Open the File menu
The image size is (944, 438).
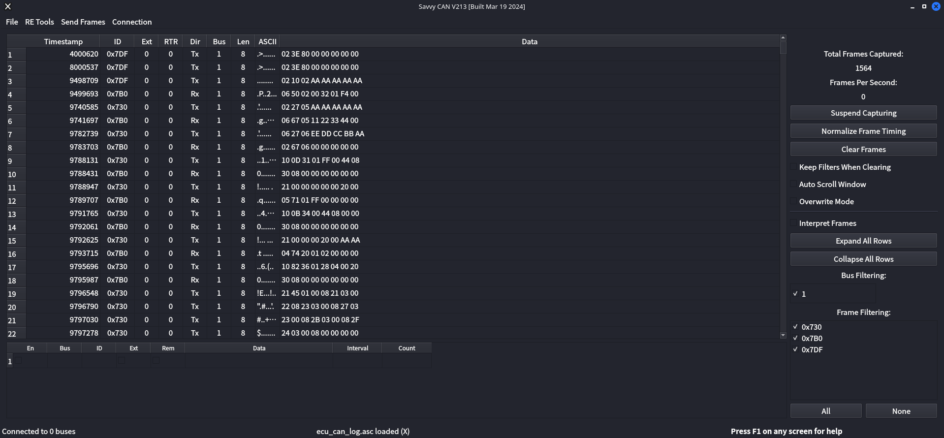12,22
